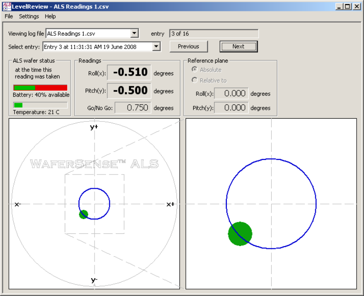Click the 'Entry 3 at 11:31:31 AM' combo box
This screenshot has width=364, height=296.
pos(102,47)
